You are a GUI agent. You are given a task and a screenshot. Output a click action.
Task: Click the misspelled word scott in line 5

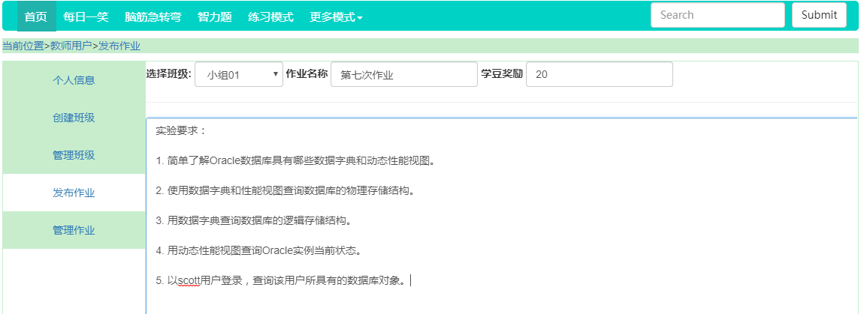pos(189,281)
